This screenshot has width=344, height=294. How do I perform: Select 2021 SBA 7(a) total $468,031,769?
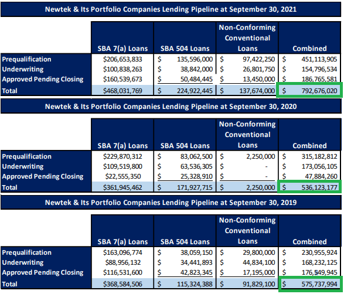tap(122, 91)
